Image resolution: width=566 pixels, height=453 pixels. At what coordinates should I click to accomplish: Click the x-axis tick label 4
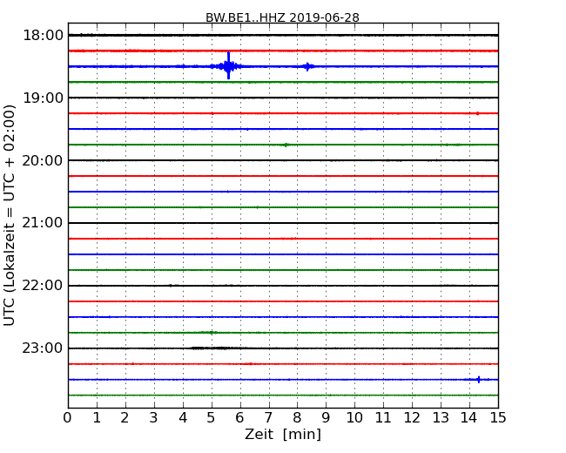coord(183,418)
